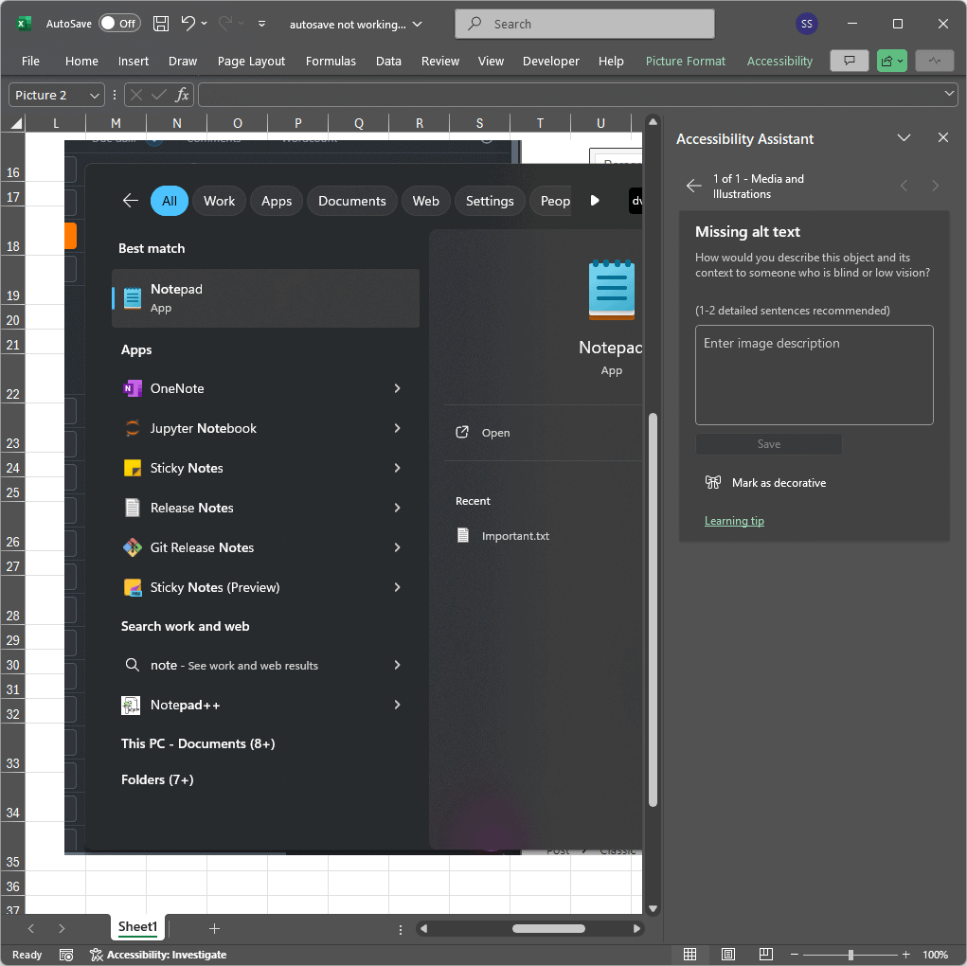Toggle the AutoSave switch

(x=120, y=24)
